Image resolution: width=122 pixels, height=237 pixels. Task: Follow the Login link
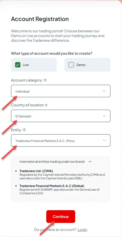[82, 230]
